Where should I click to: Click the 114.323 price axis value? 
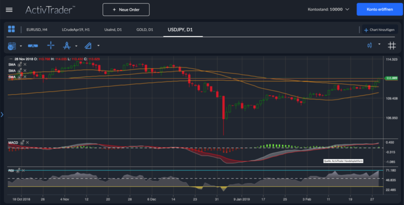pyautogui.click(x=391, y=59)
